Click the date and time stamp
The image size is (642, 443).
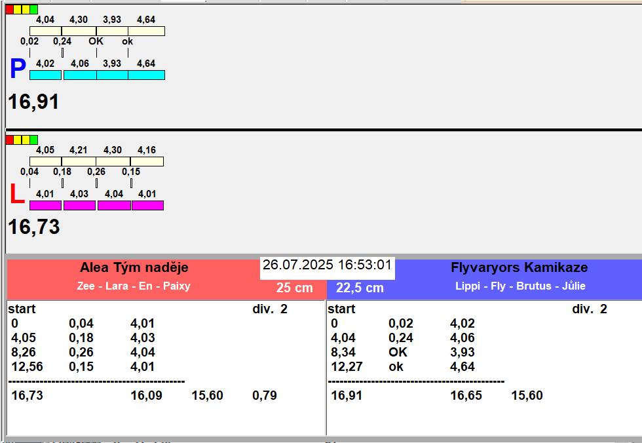327,265
